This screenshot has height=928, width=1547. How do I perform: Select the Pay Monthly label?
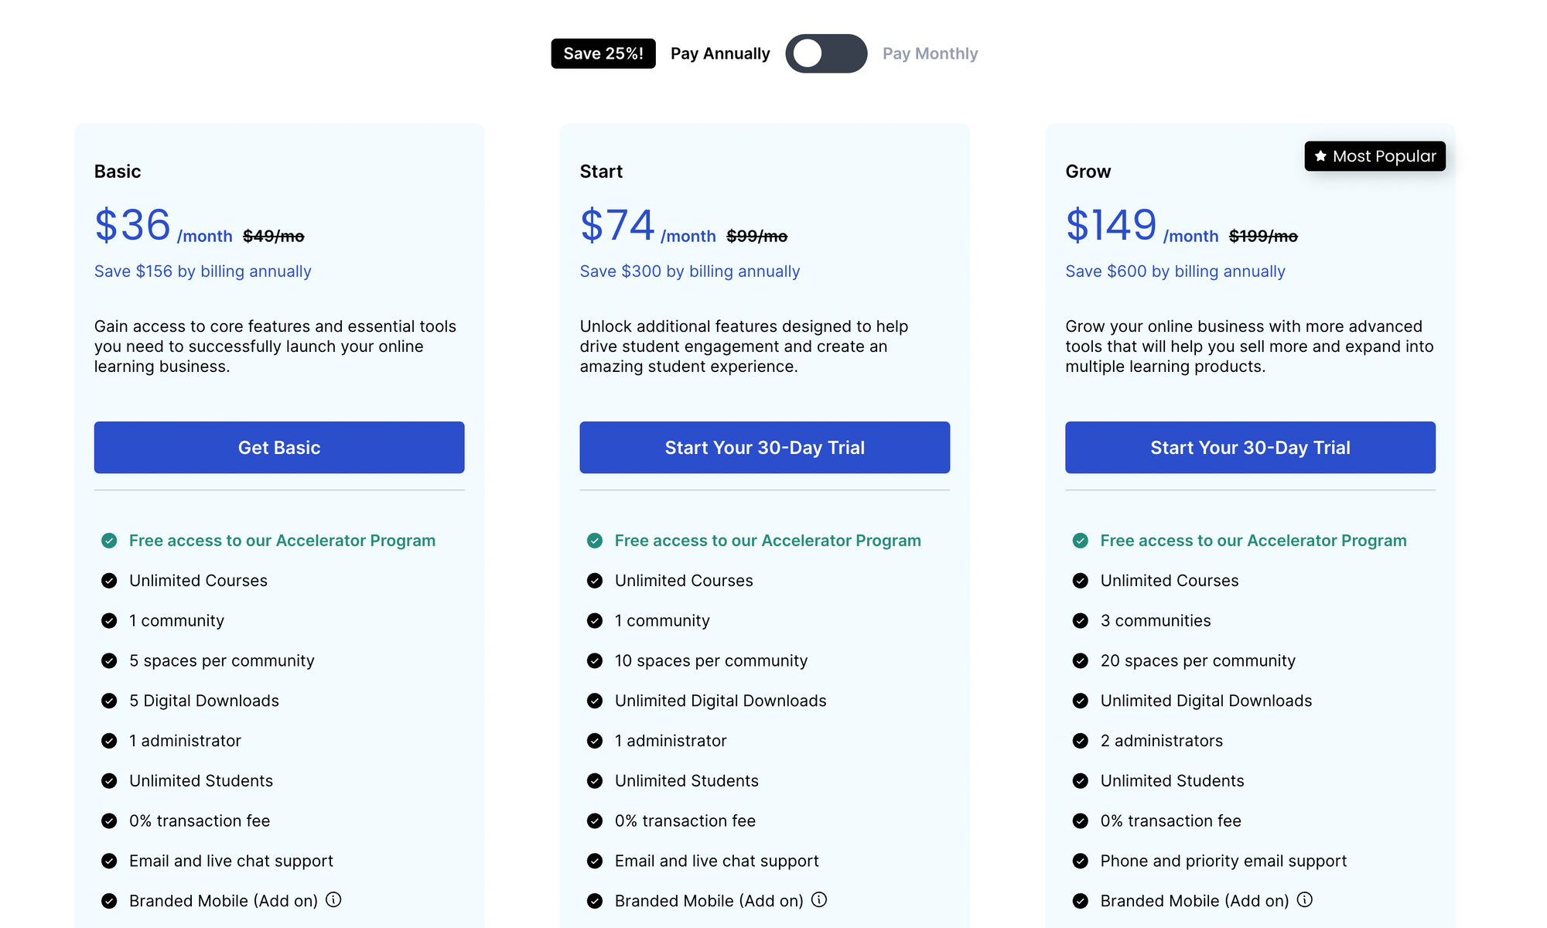(931, 53)
